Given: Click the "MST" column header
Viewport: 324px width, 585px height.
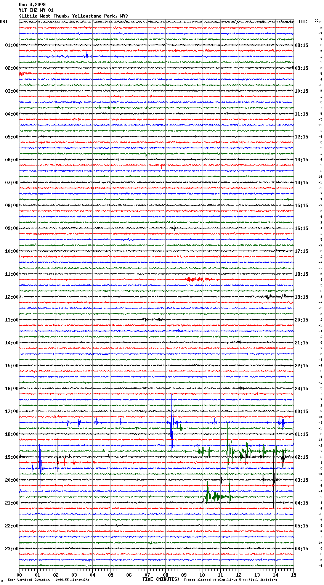Looking at the screenshot, I should (x=4, y=22).
